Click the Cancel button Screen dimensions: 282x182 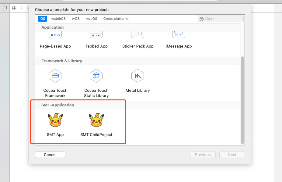point(50,155)
